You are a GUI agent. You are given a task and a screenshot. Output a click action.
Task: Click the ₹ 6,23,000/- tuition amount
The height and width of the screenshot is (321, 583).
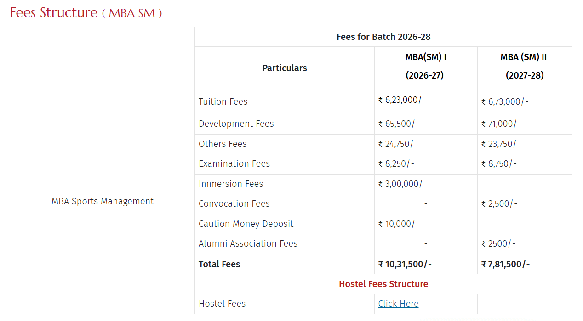click(x=402, y=100)
